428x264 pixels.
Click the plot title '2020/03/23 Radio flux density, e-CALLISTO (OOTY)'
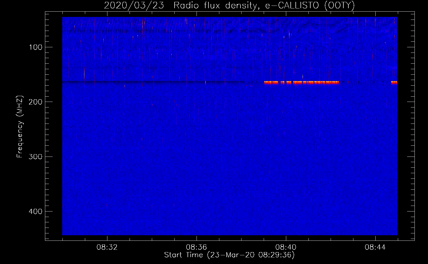[x=229, y=5]
